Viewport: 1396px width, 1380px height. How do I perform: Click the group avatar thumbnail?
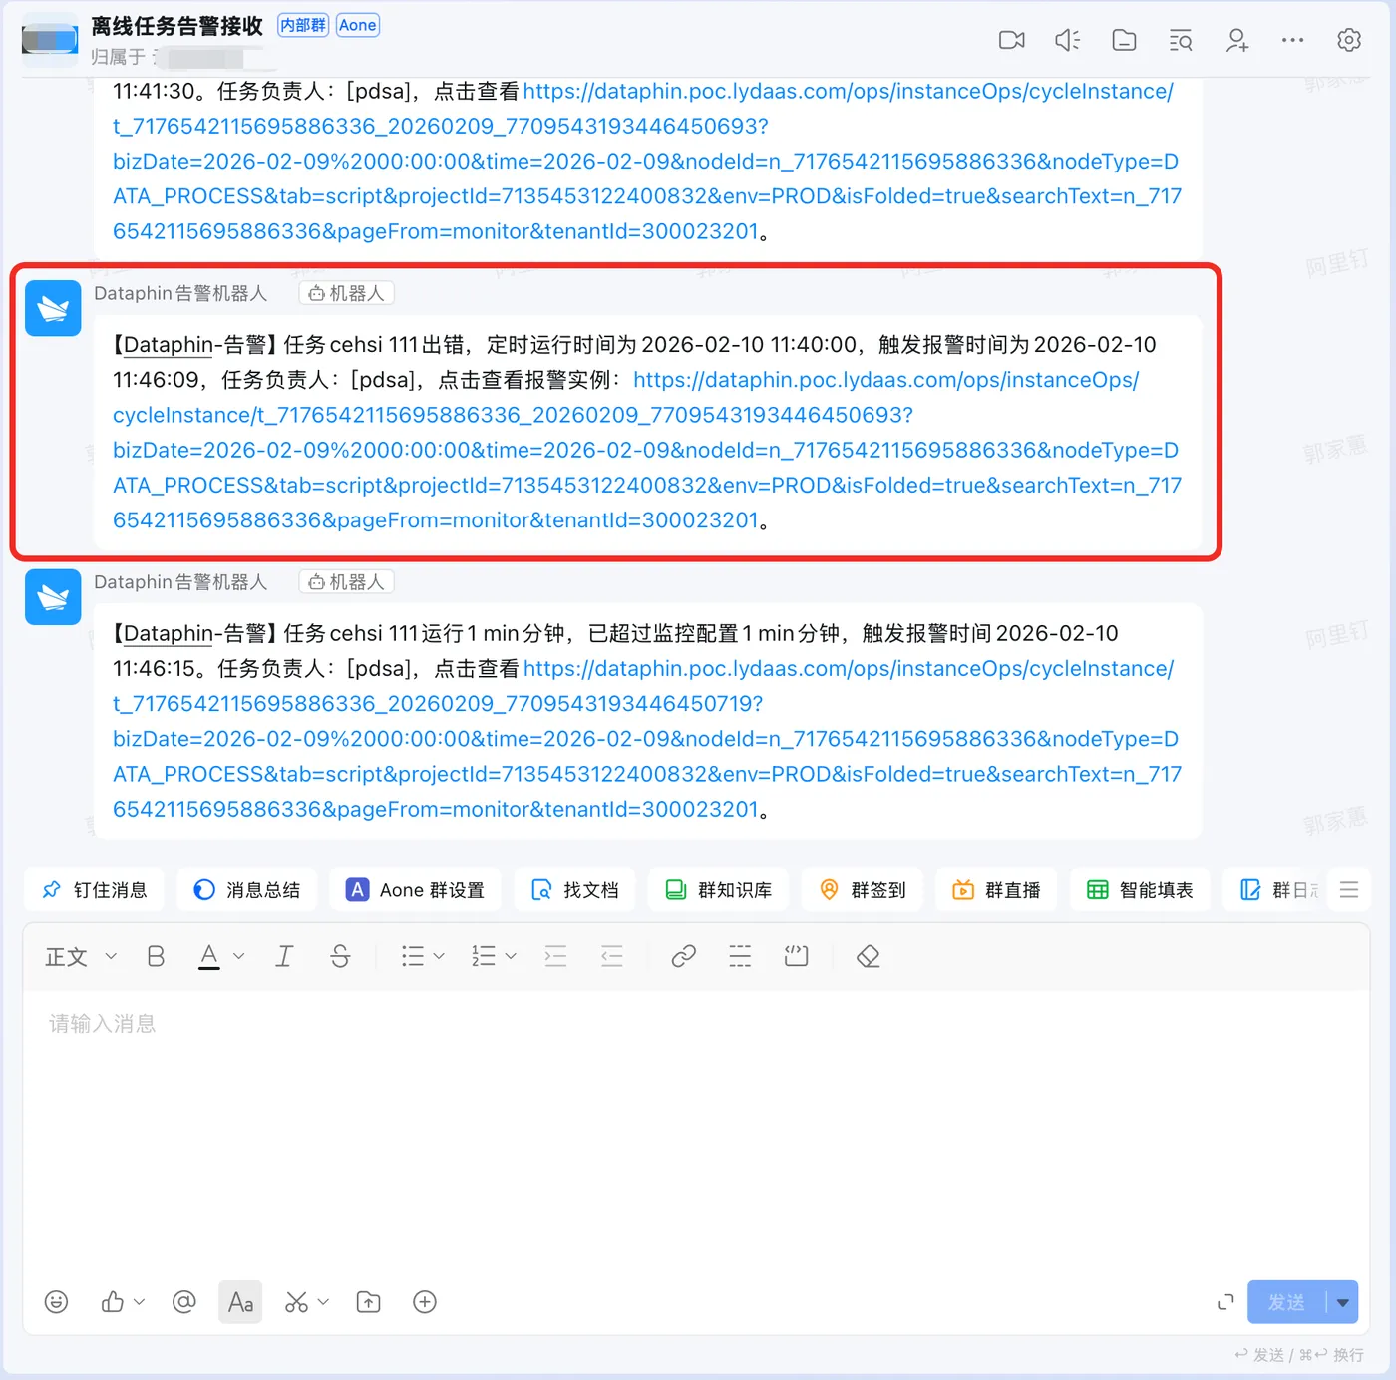pyautogui.click(x=50, y=40)
